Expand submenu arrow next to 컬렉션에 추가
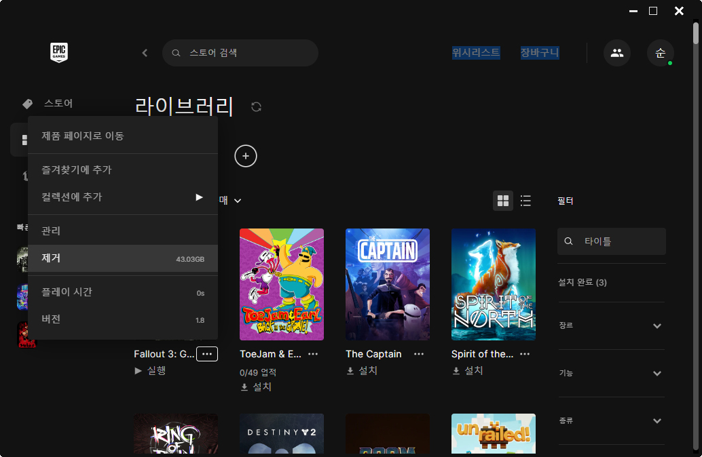The image size is (702, 457). click(199, 197)
